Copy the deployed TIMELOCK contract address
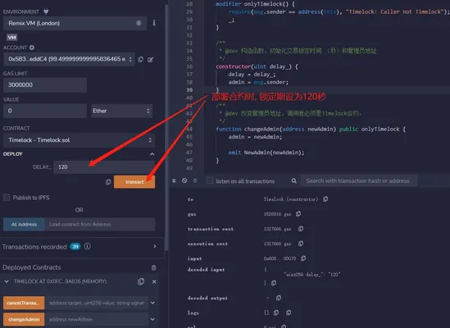The width and height of the screenshot is (450, 328). pyautogui.click(x=141, y=281)
